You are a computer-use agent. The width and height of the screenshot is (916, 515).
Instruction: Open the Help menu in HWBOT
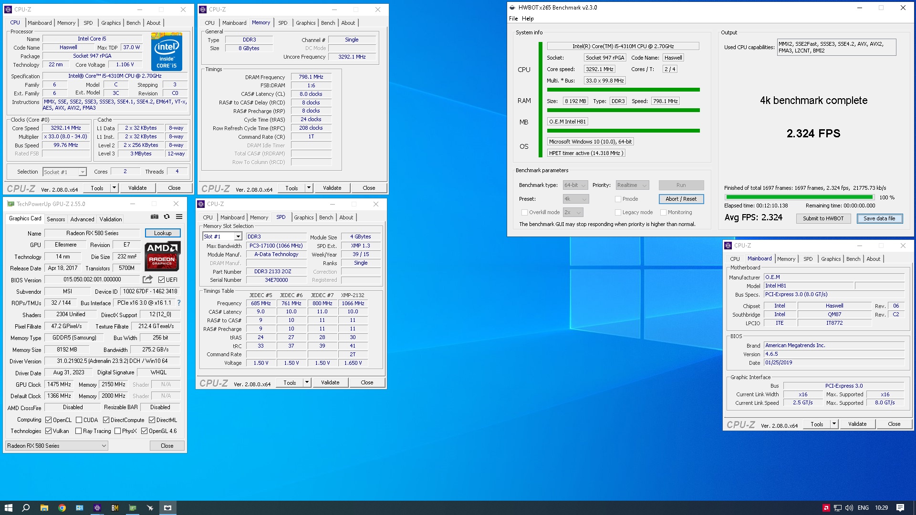pyautogui.click(x=528, y=19)
